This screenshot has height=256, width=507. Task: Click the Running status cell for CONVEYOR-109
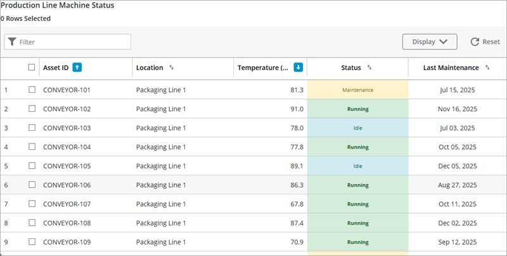pyautogui.click(x=357, y=242)
